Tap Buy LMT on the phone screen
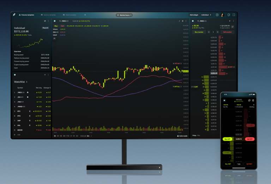Viewport: 271px width, 184px height. pos(228,139)
